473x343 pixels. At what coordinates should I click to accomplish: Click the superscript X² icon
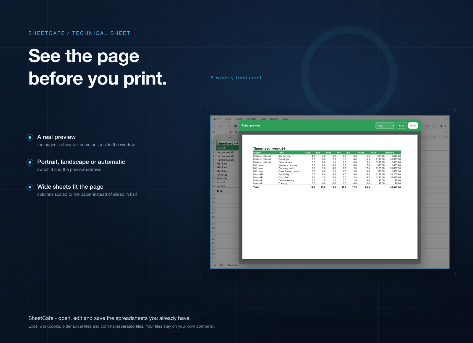pos(427,126)
